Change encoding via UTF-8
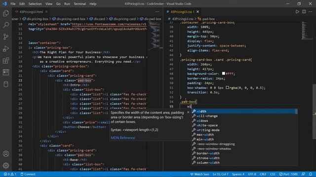Image resolution: width=316 pixels, height=177 pixels. tap(252, 174)
